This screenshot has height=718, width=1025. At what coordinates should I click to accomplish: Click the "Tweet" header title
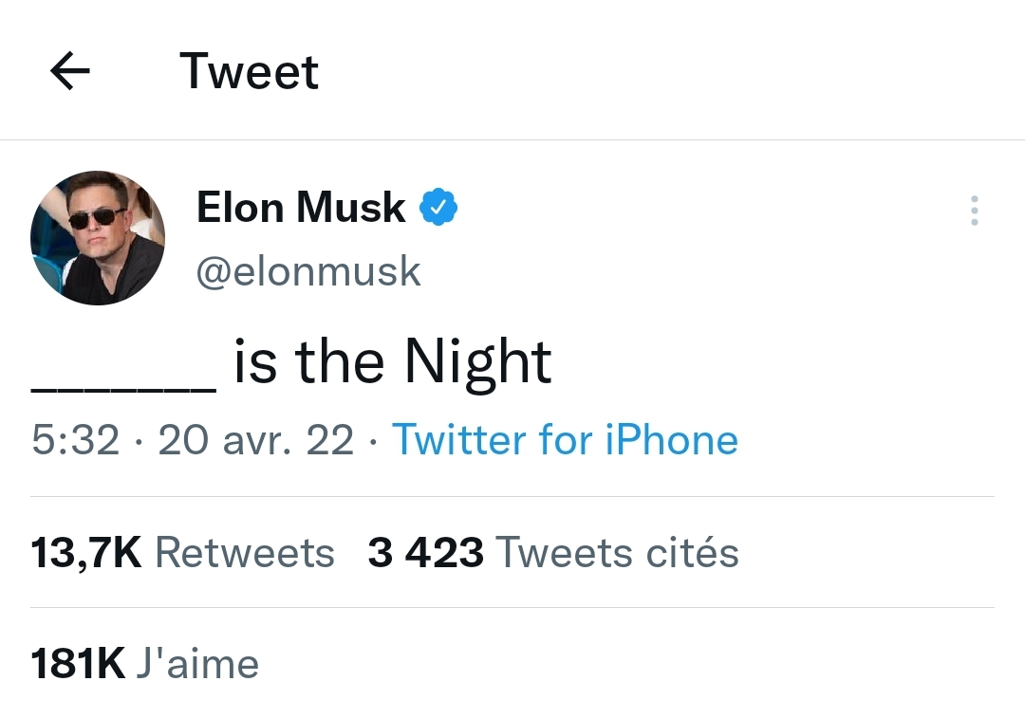pyautogui.click(x=249, y=71)
